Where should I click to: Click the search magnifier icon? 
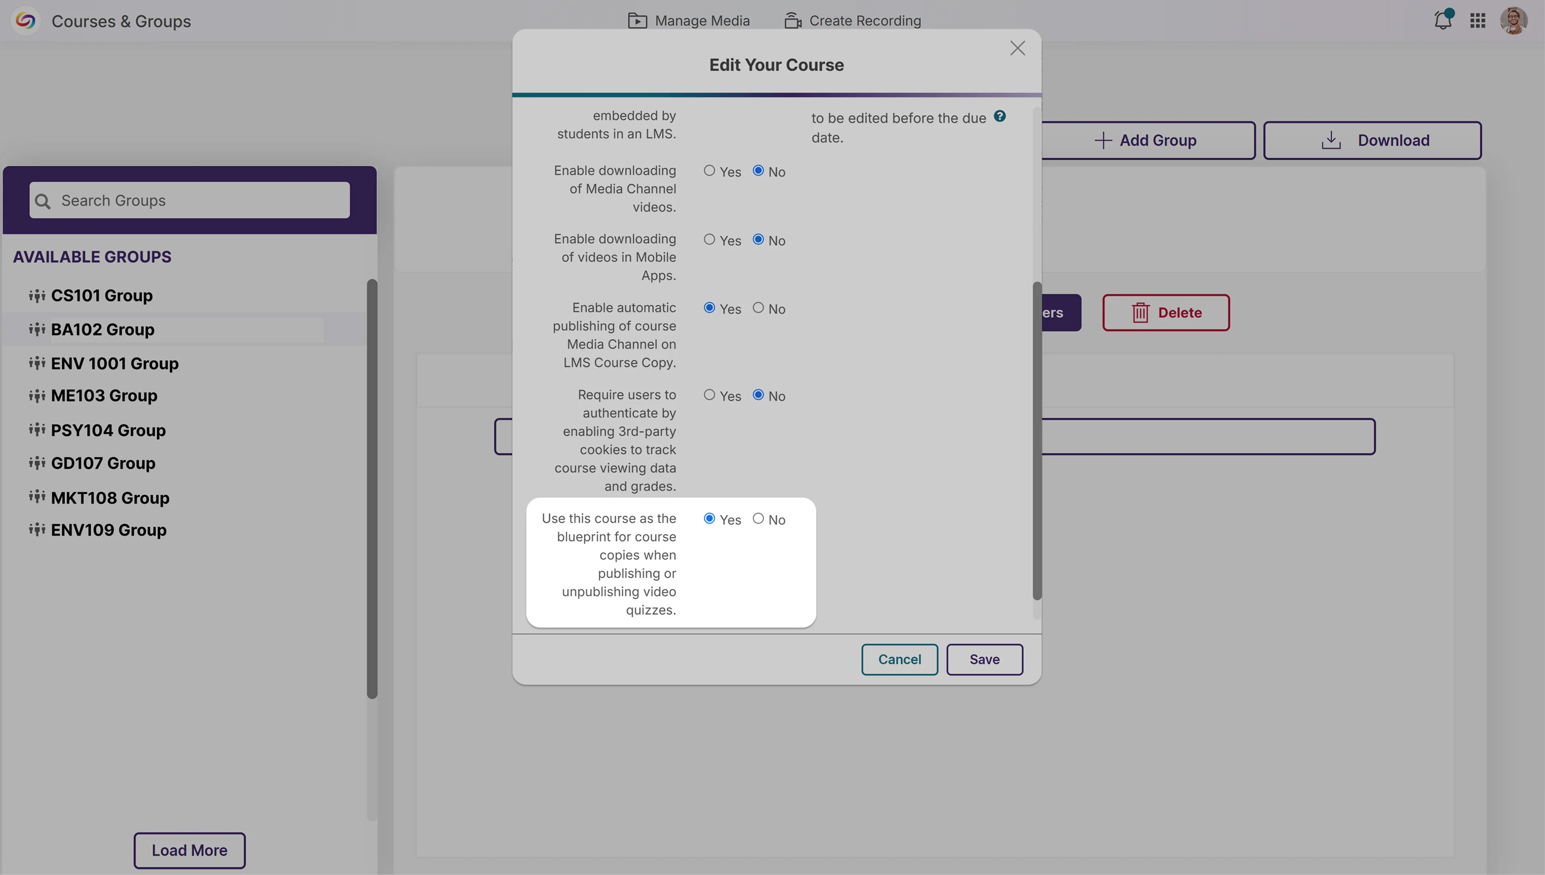tap(43, 201)
